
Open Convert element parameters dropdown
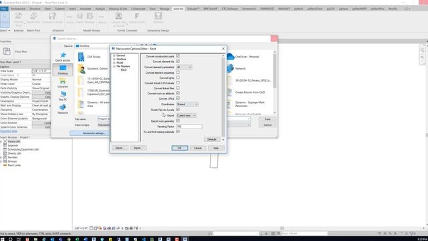click(x=184, y=67)
